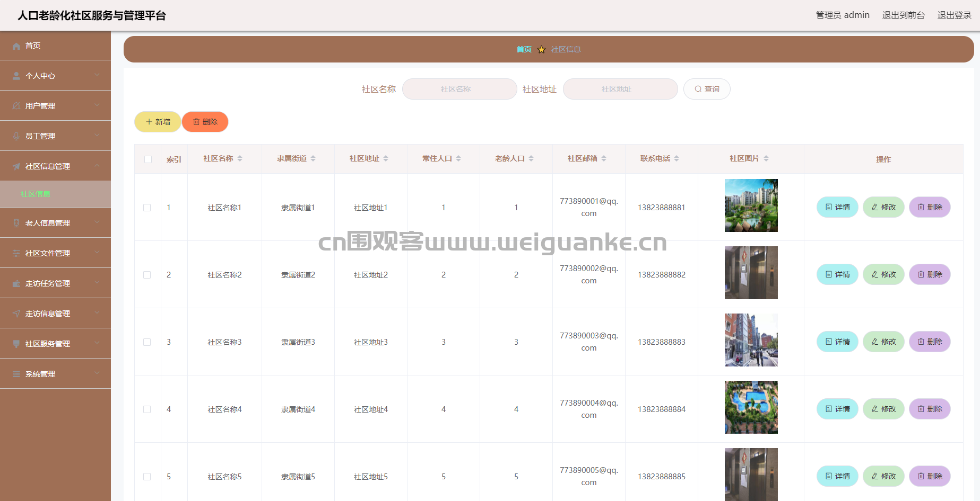Click sort arrows on 社区名称 column
This screenshot has width=980, height=501.
tap(240, 159)
